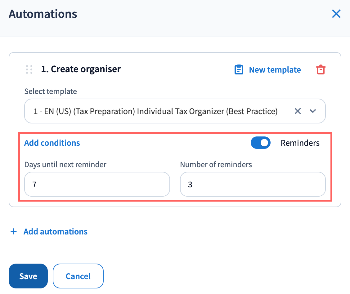
Task: Click the Select template field label
Action: click(x=51, y=91)
